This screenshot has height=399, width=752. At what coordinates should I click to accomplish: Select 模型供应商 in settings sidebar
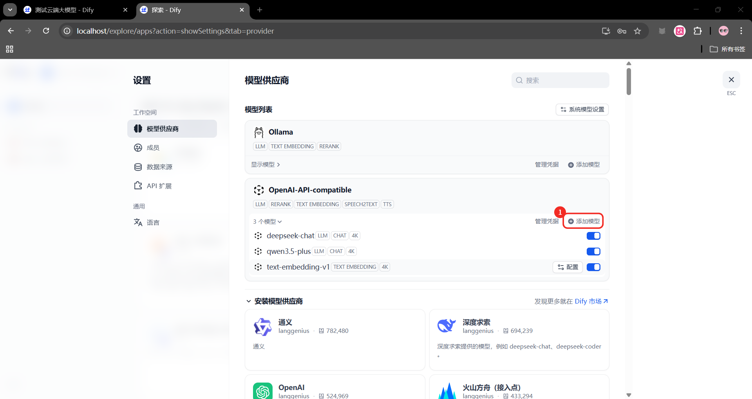(x=172, y=129)
